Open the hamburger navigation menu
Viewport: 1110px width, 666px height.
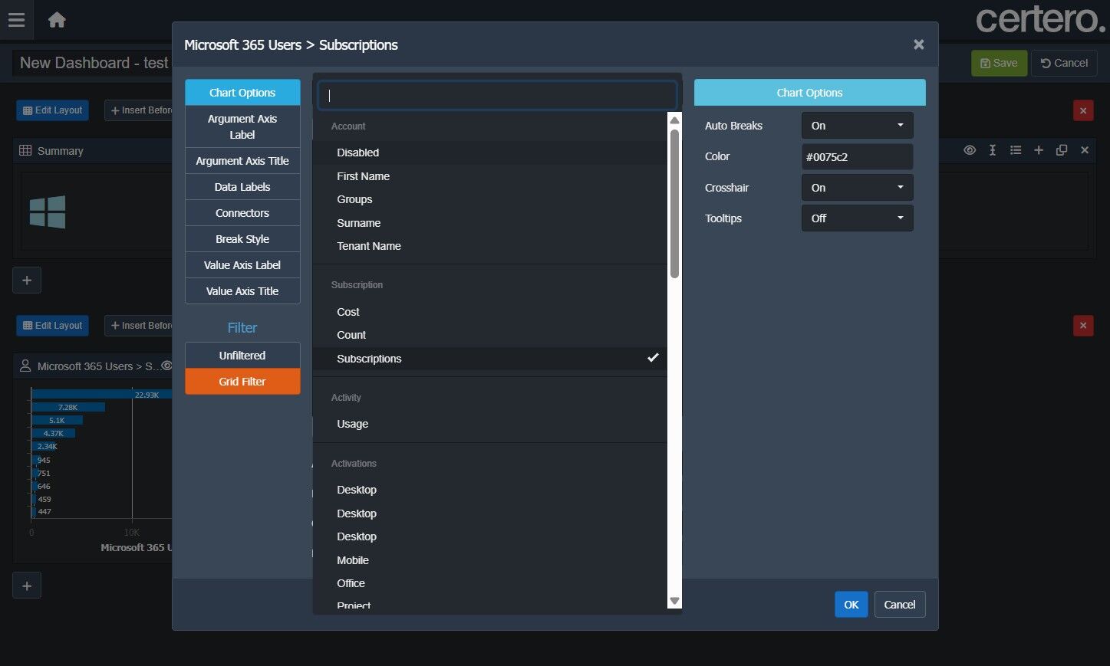(16, 20)
